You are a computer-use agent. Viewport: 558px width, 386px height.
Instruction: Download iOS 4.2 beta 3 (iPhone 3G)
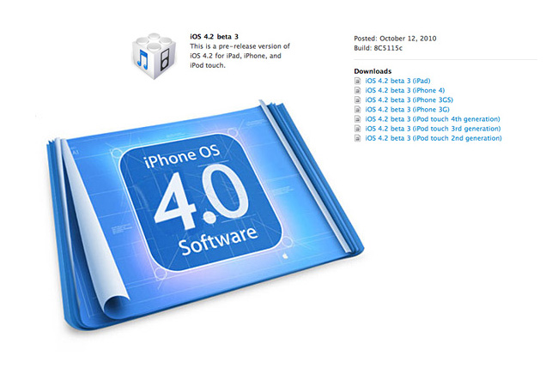coord(403,109)
